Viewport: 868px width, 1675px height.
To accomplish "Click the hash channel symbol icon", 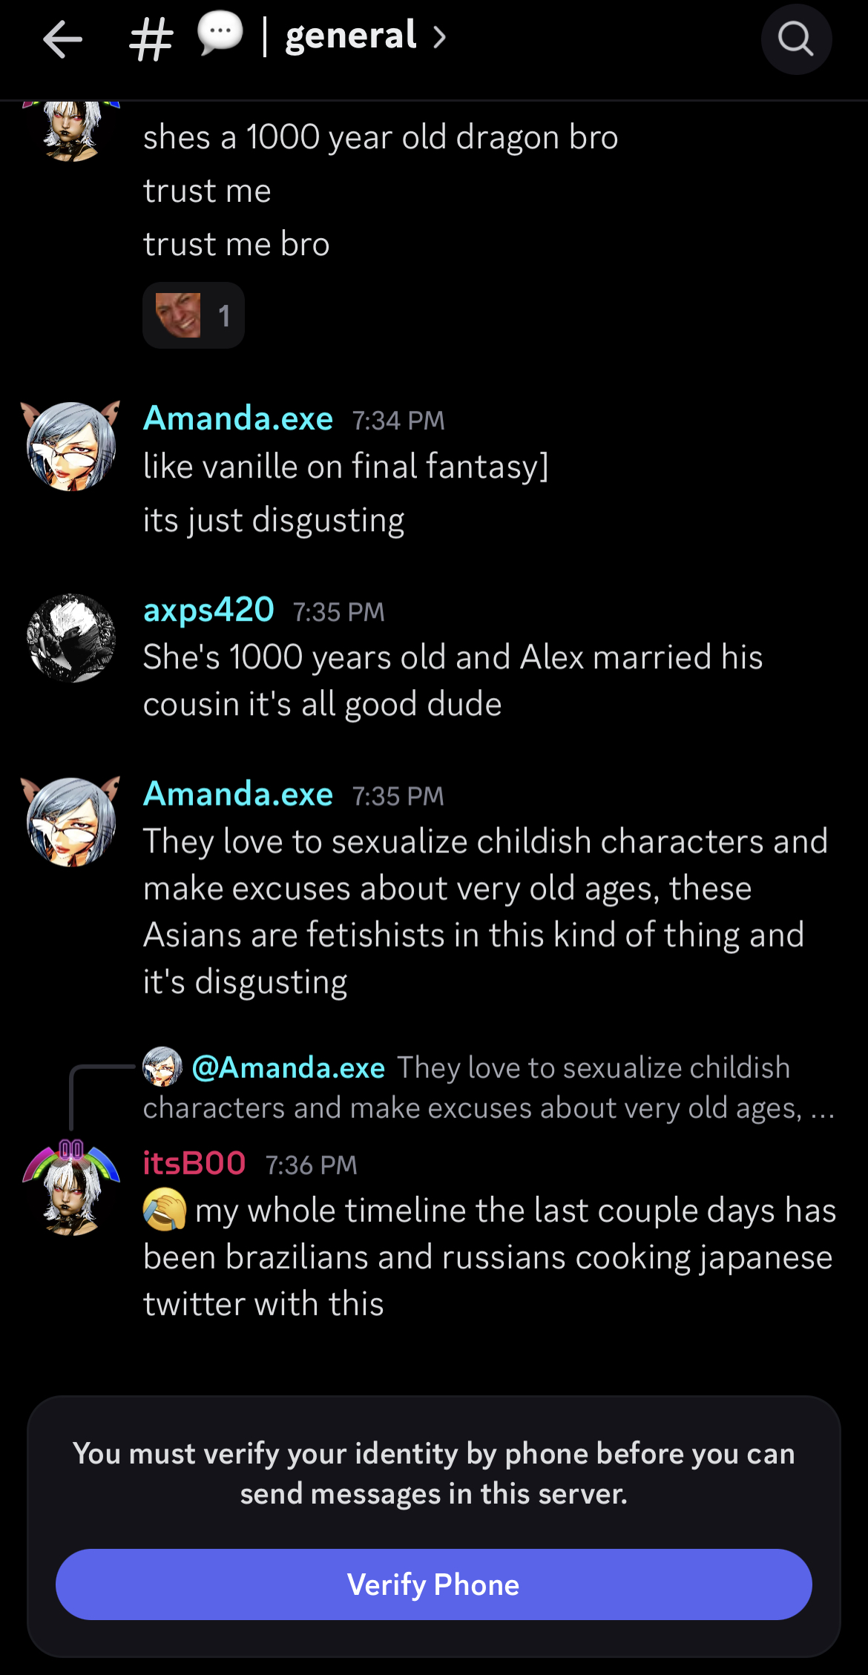I will click(x=151, y=39).
